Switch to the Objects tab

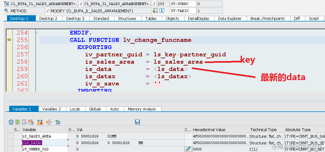click(x=172, y=18)
